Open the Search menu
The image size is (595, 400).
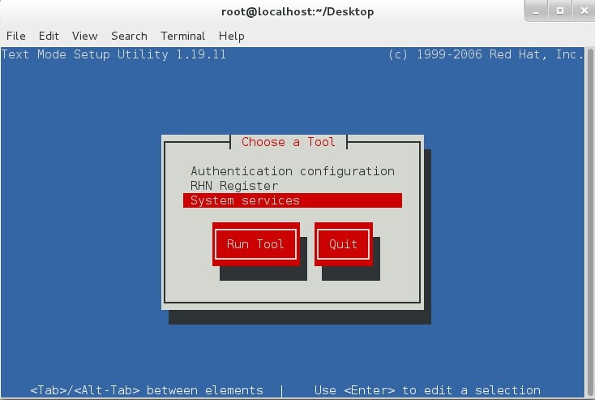coord(129,36)
